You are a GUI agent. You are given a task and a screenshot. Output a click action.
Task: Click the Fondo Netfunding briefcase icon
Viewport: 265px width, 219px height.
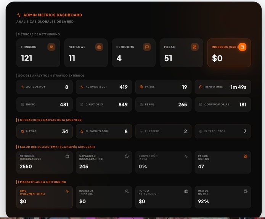pos(186,191)
